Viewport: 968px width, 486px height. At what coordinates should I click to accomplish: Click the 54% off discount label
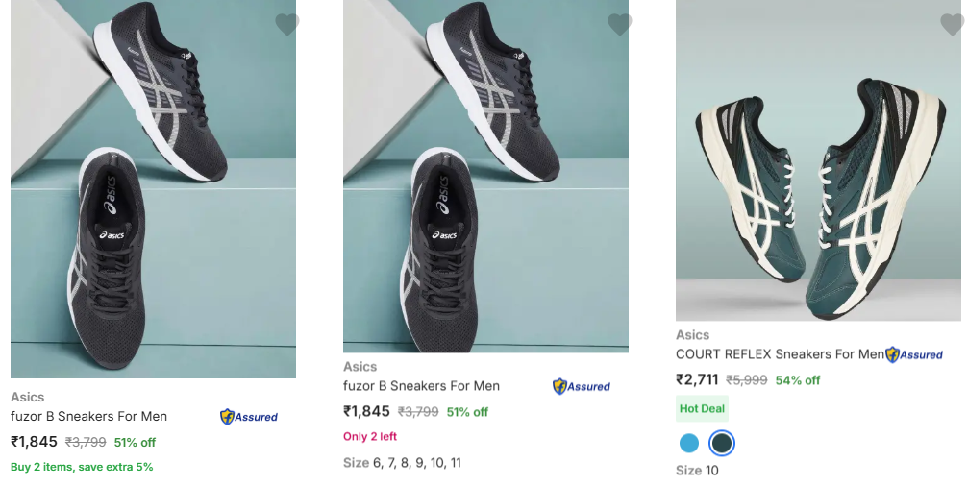[x=798, y=380]
